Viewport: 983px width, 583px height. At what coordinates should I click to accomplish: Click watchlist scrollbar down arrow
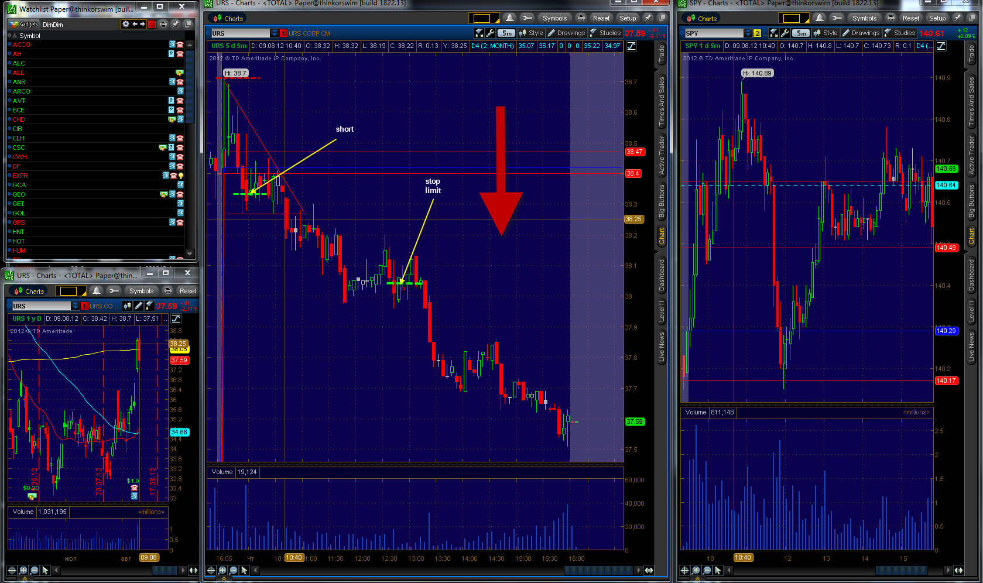click(189, 253)
